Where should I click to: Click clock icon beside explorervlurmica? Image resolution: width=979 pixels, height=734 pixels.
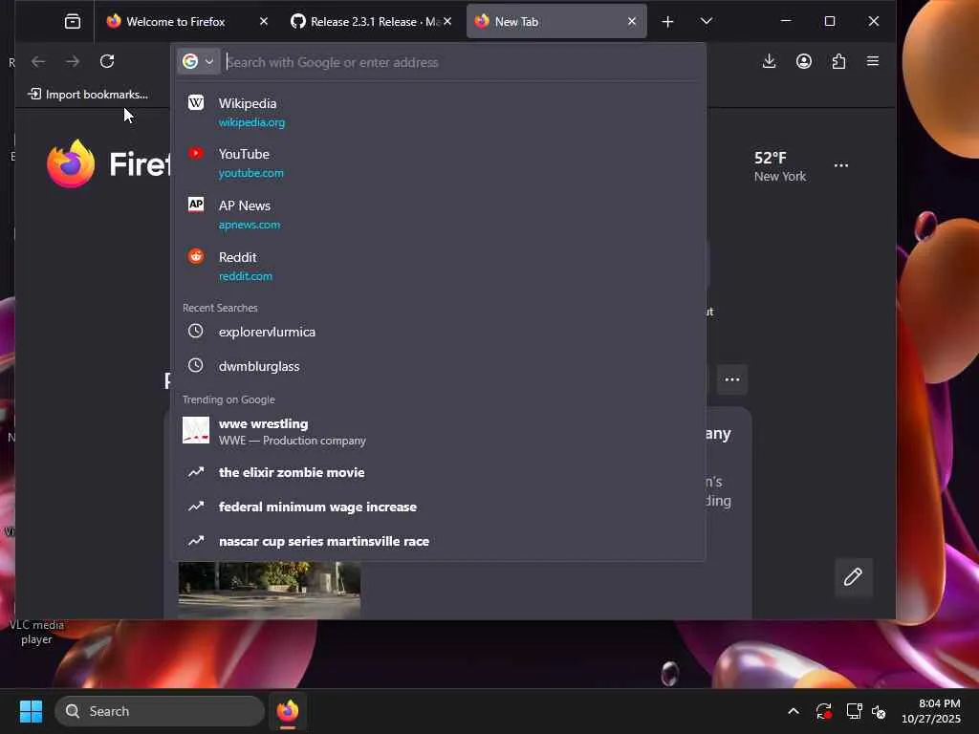pyautogui.click(x=196, y=331)
